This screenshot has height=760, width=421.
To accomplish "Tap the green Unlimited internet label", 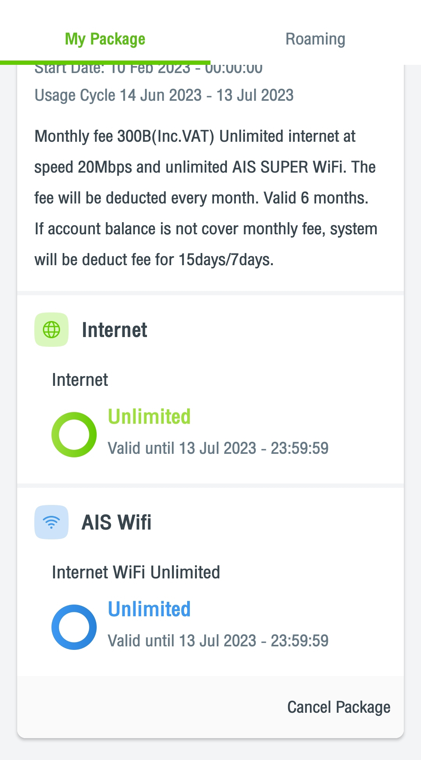I will tap(149, 416).
